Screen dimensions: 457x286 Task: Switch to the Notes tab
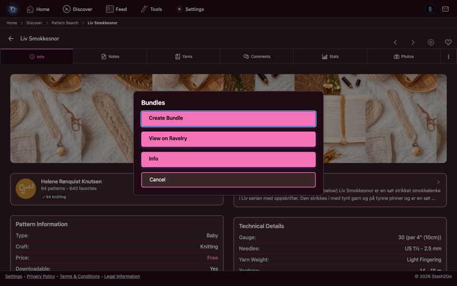[110, 57]
